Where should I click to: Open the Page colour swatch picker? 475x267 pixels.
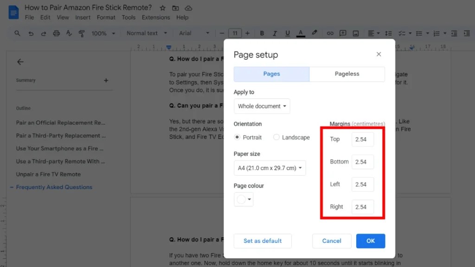click(x=243, y=199)
